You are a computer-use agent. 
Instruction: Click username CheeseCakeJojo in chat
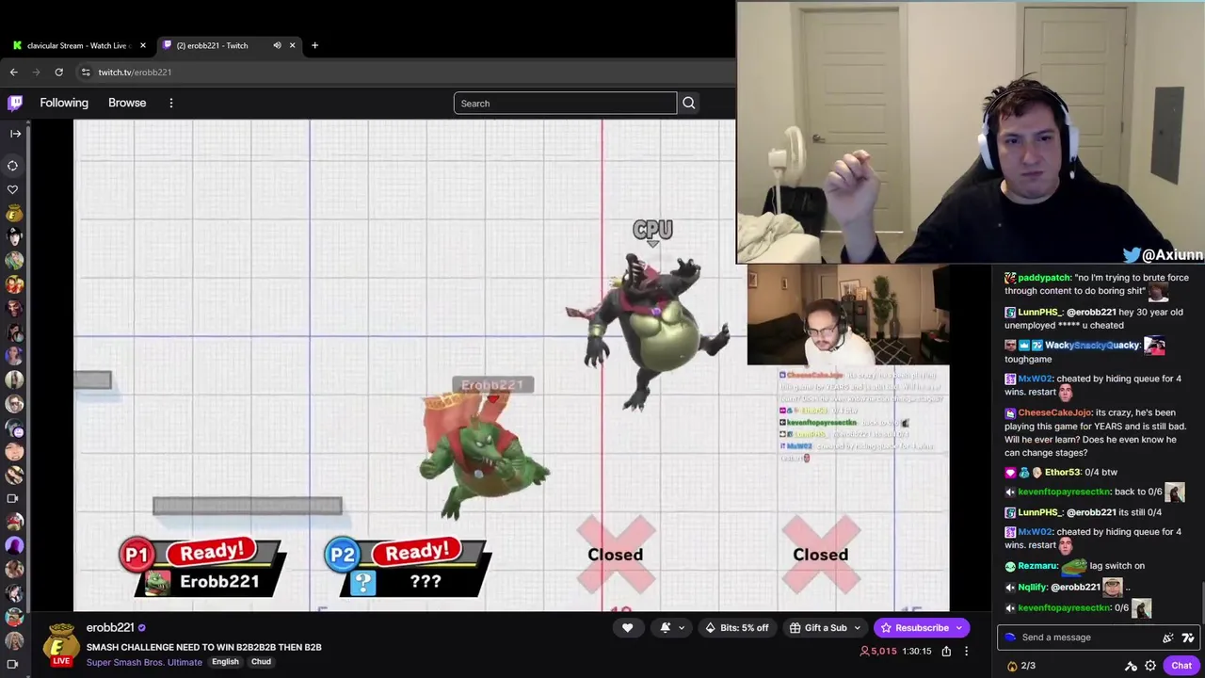point(1055,412)
